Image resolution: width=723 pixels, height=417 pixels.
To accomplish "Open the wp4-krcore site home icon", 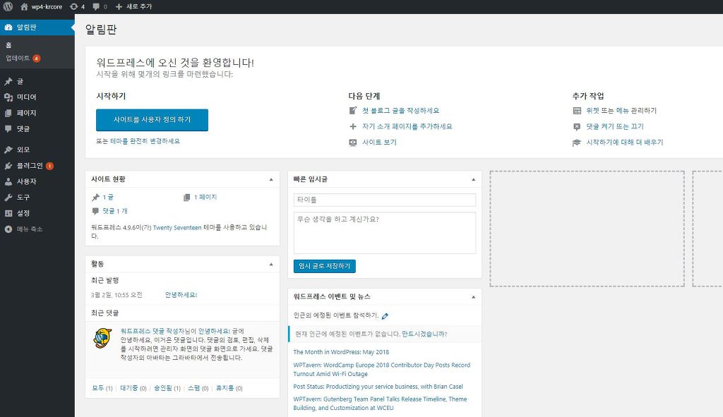I will point(24,6).
